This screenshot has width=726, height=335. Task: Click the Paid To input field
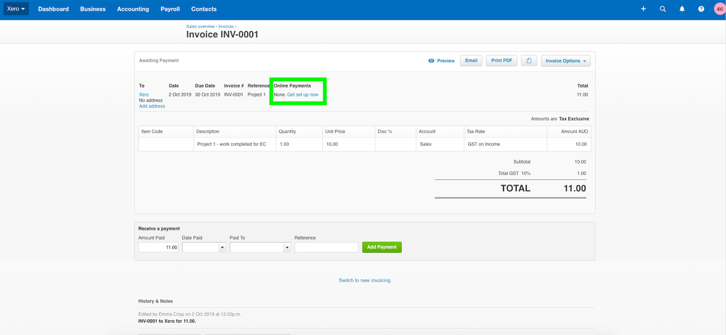[x=257, y=247]
